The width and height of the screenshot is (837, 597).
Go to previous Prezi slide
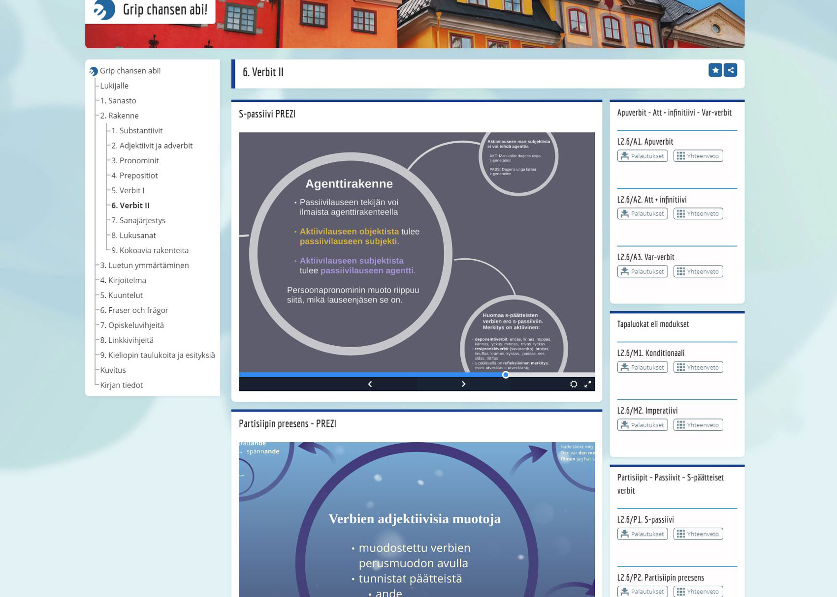pyautogui.click(x=370, y=384)
